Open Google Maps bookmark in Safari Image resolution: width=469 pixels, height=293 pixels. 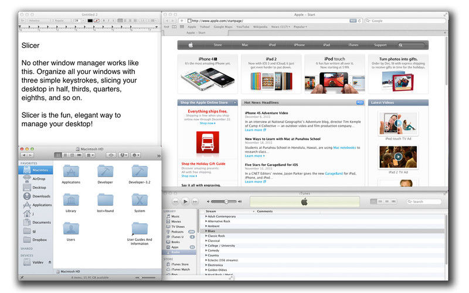[x=223, y=27]
